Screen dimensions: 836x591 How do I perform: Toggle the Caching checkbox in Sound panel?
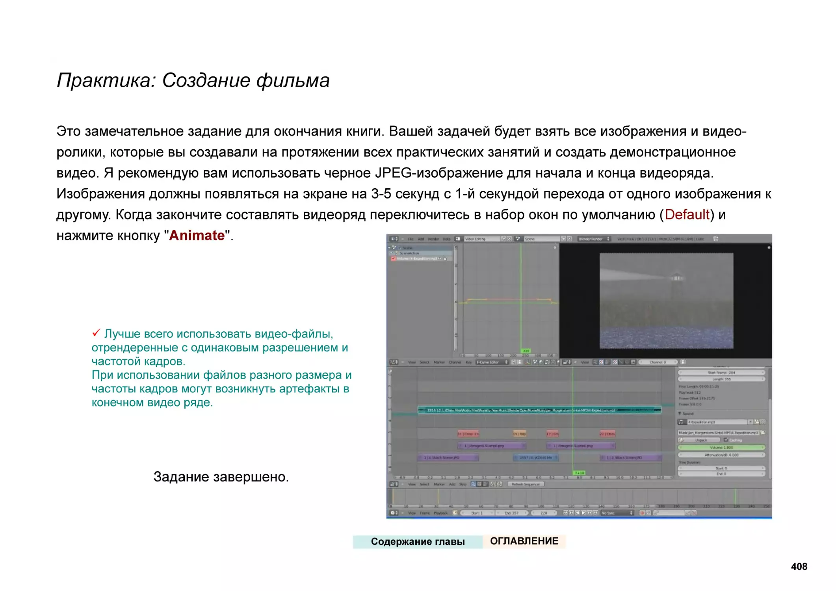pos(726,440)
